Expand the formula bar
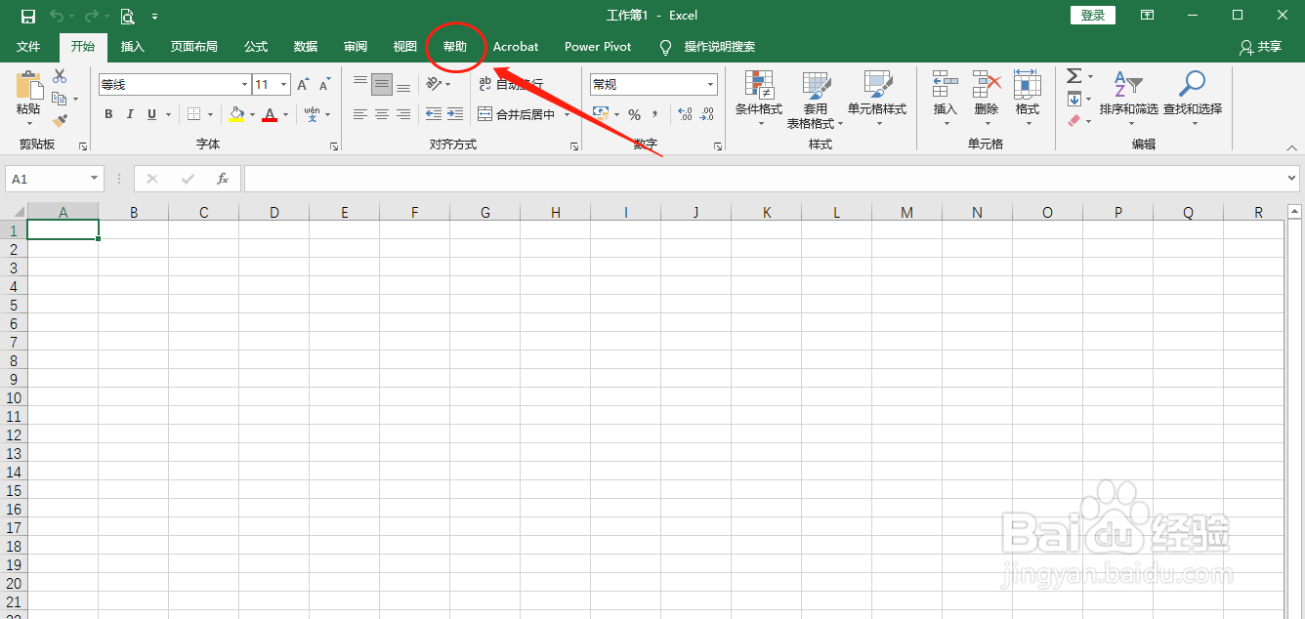Image resolution: width=1305 pixels, height=619 pixels. tap(1292, 179)
